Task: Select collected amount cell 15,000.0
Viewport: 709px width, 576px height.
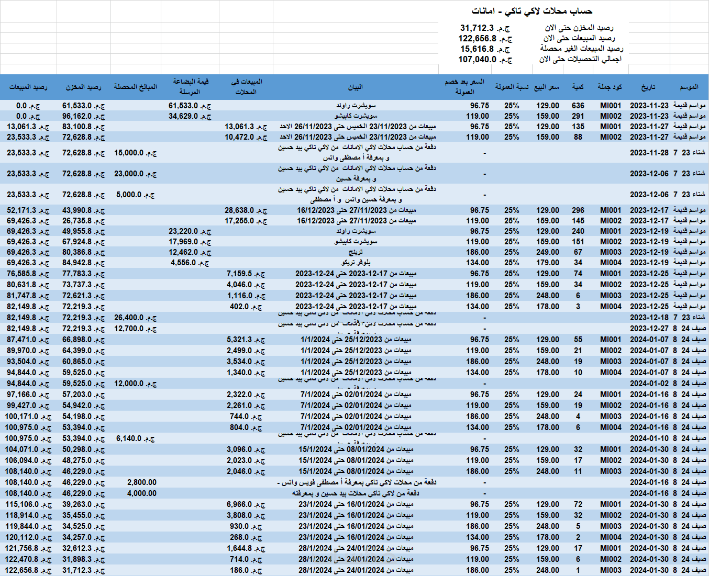Action: tap(136, 152)
